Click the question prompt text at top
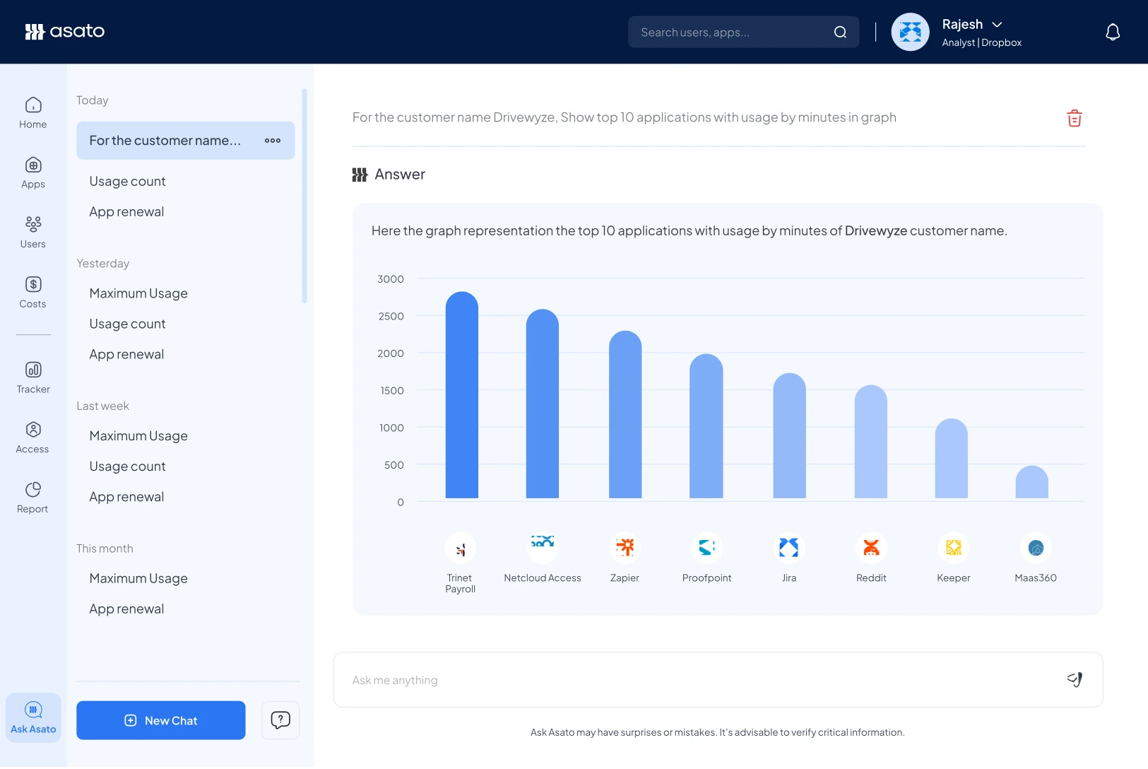This screenshot has width=1148, height=769. [x=625, y=117]
